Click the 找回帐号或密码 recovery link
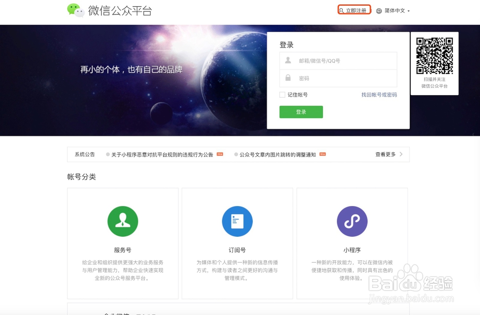The image size is (480, 315). (379, 95)
